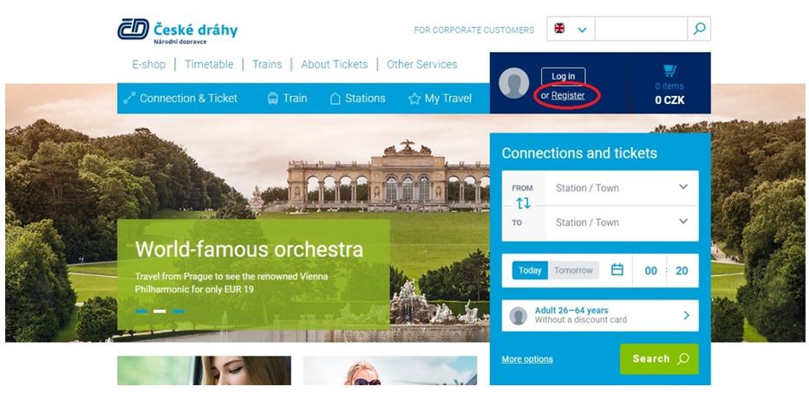Click the passenger avatar in Adult row
This screenshot has height=393, width=809.
tap(518, 316)
